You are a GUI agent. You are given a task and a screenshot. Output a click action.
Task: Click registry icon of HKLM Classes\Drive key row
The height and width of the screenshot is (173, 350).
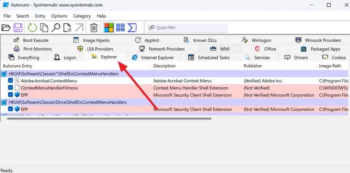point(4,102)
